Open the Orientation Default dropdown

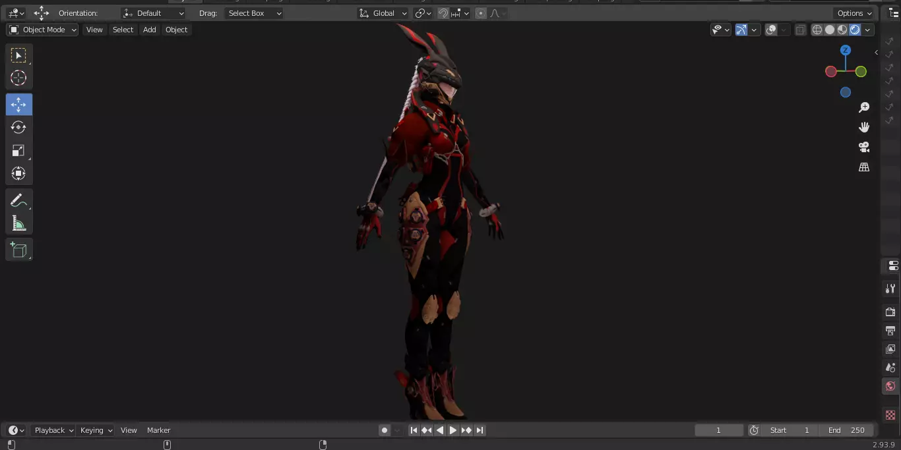154,13
